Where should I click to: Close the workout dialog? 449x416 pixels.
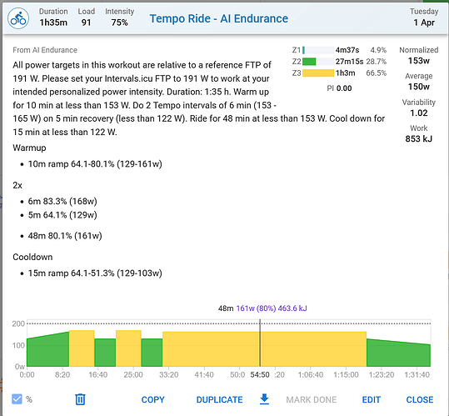(420, 399)
